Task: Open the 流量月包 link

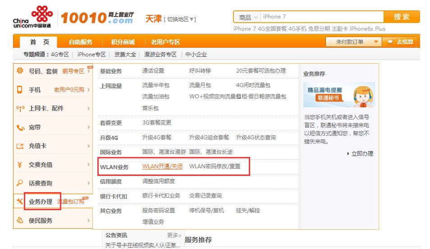Action: [200, 85]
